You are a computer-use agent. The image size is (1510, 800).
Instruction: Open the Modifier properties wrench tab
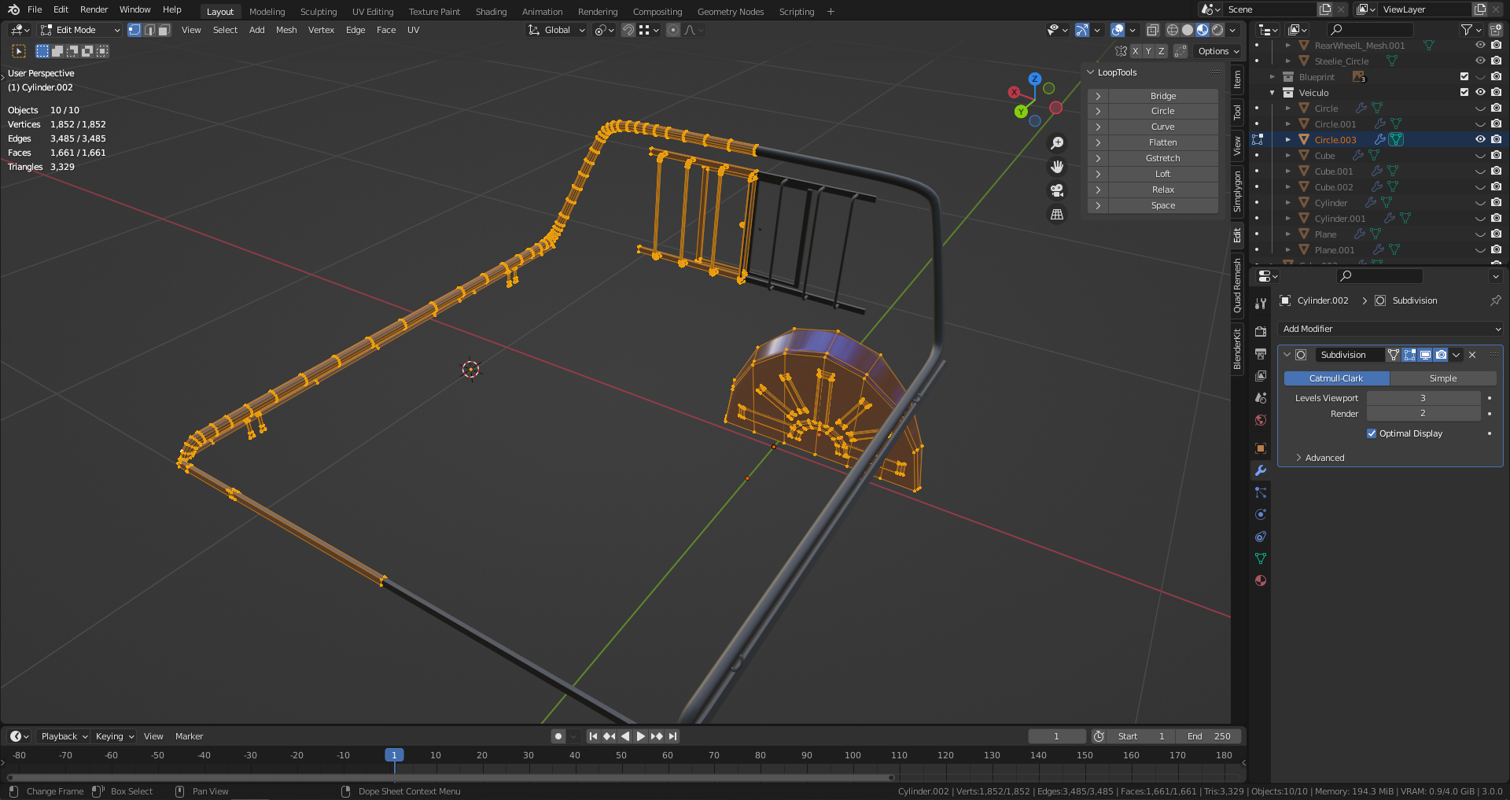click(1261, 470)
